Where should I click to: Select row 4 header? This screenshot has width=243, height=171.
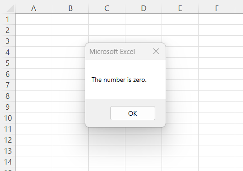pyautogui.click(x=8, y=52)
